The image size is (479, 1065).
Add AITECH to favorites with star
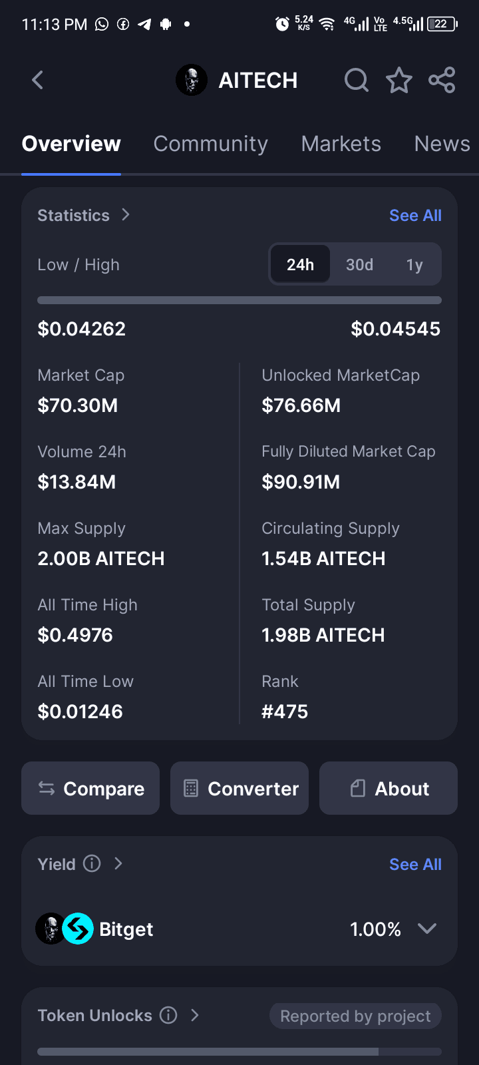point(399,81)
